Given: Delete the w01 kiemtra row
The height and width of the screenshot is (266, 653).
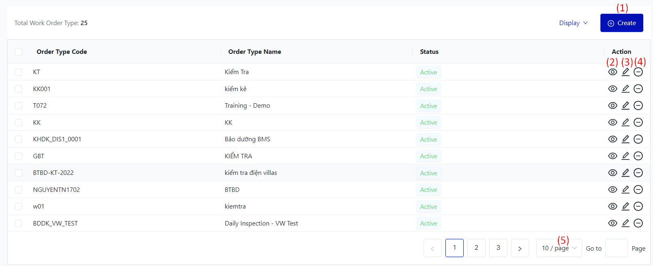Looking at the screenshot, I should tap(638, 206).
